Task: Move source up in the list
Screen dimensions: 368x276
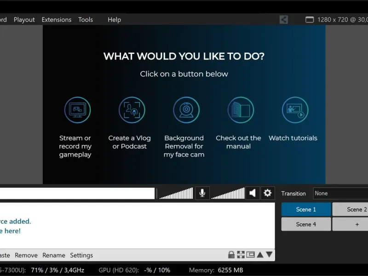Action: (260, 255)
